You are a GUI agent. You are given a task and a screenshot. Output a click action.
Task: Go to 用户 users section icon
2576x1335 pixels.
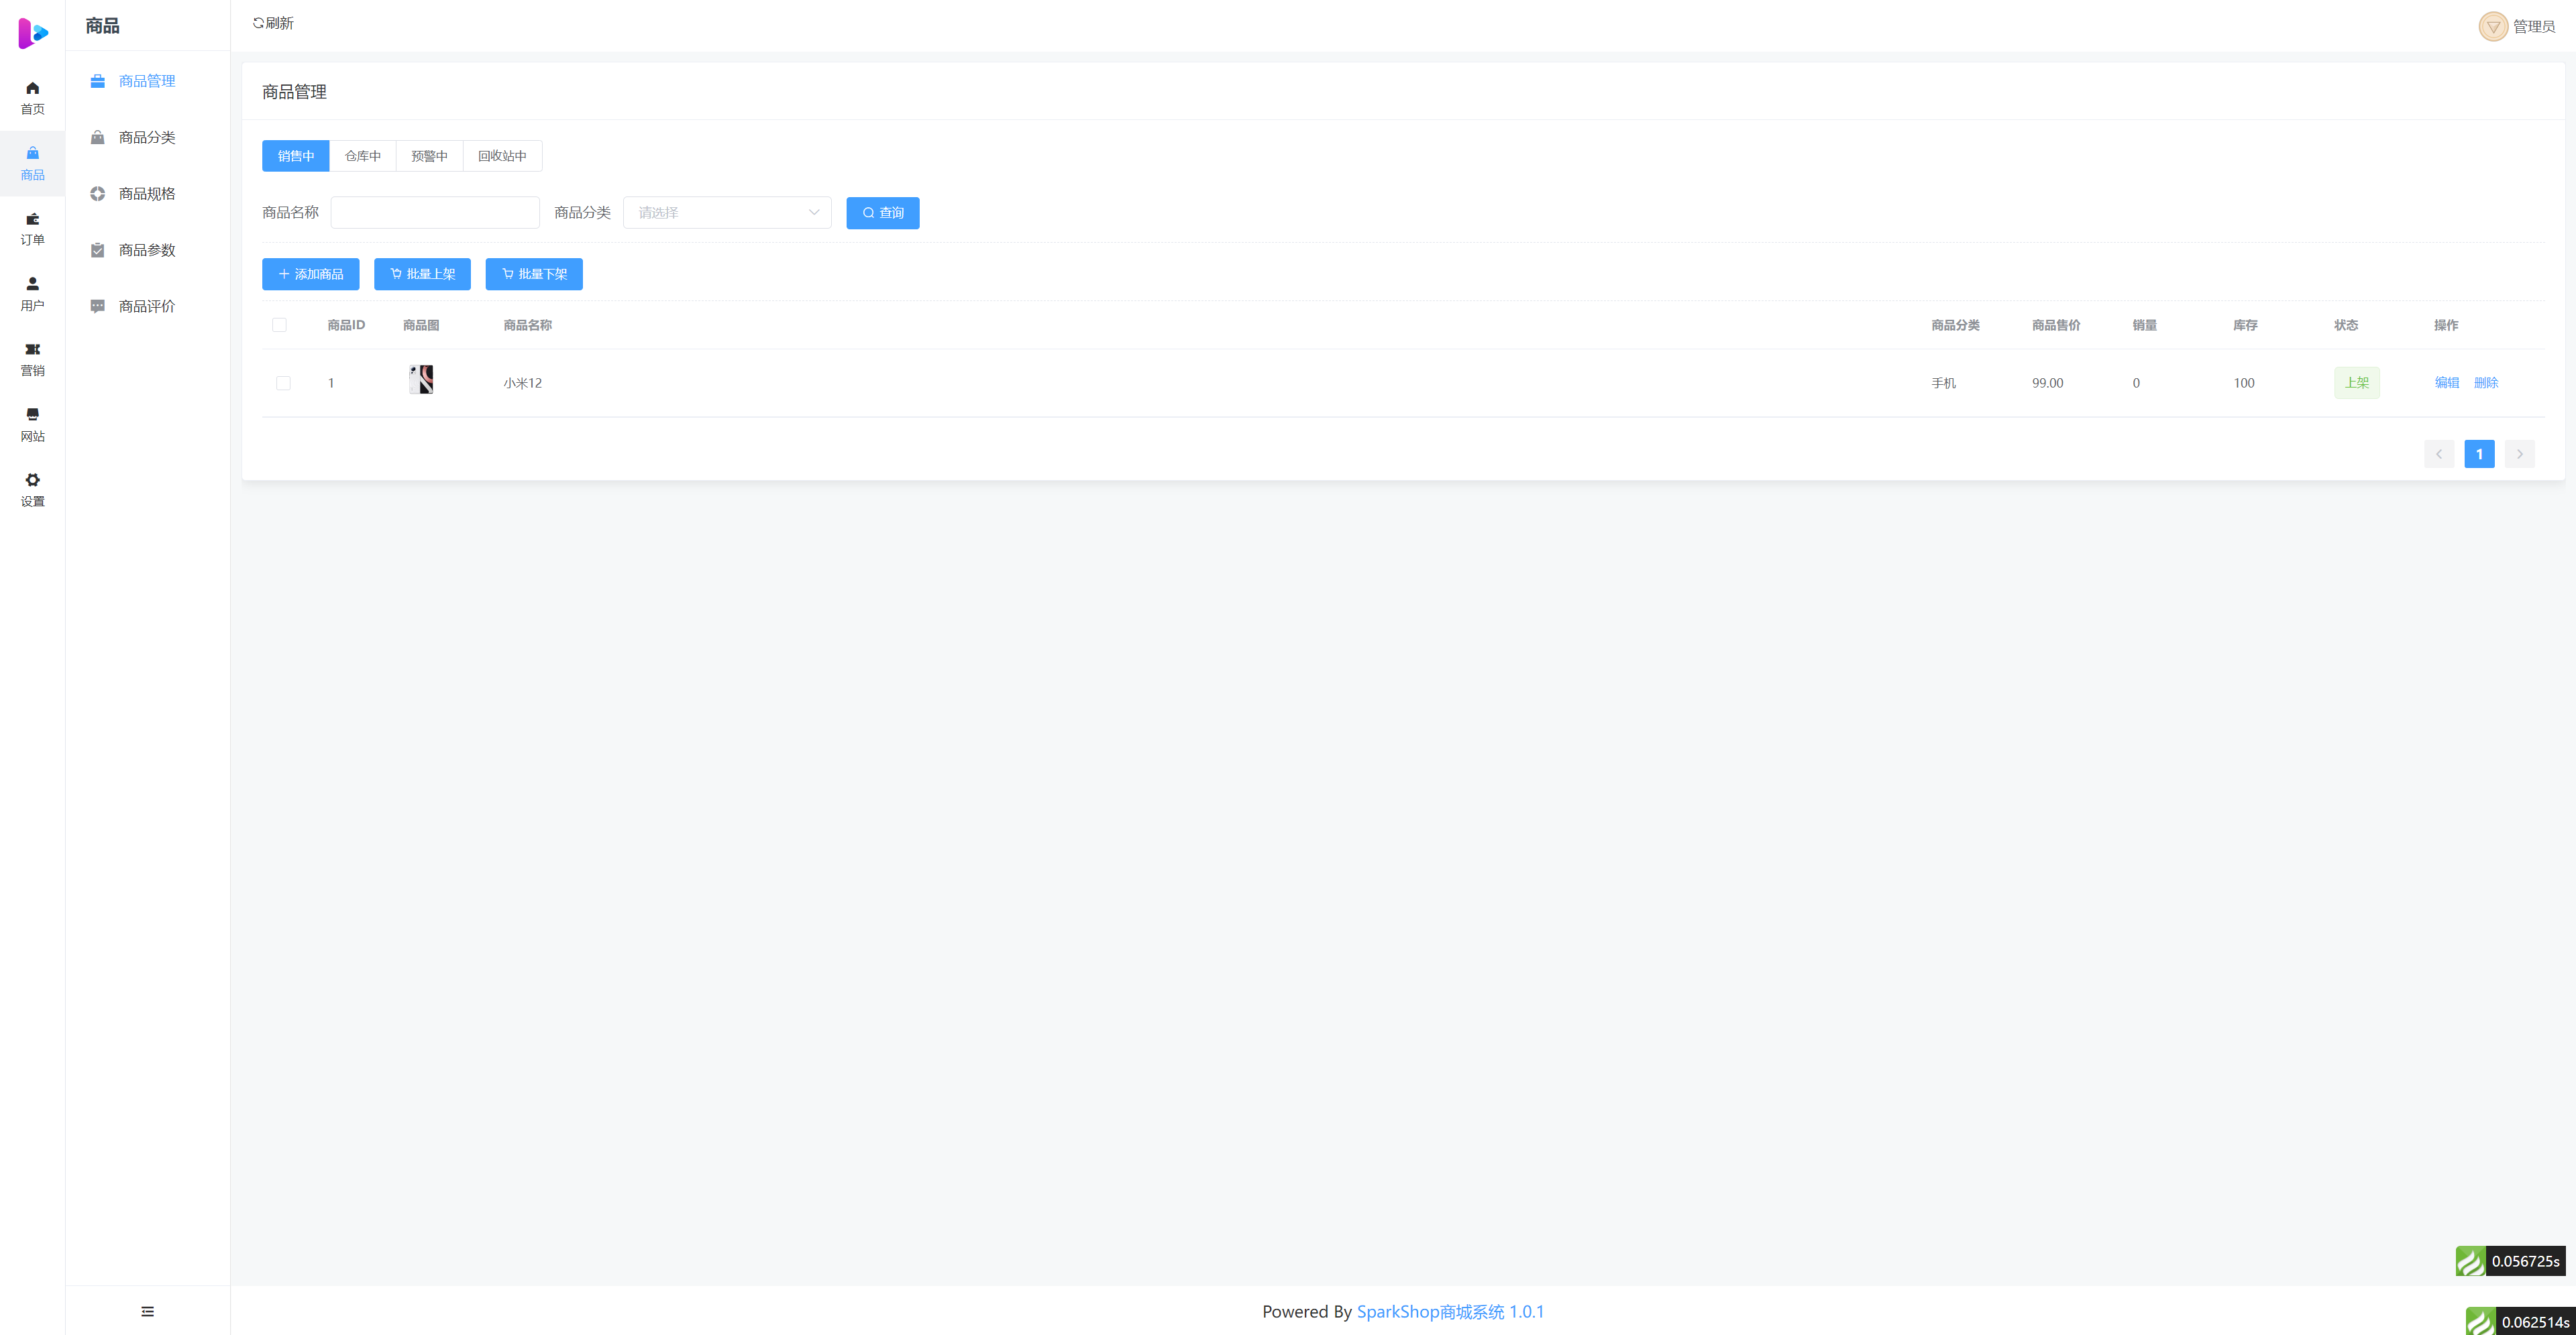[32, 285]
